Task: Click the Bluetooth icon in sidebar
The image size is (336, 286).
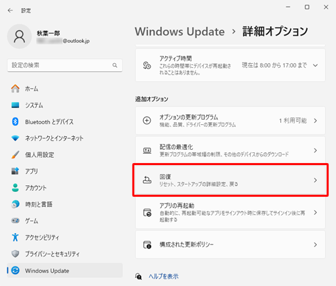Action: pyautogui.click(x=15, y=122)
